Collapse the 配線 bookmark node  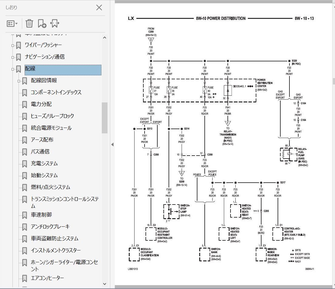13,69
